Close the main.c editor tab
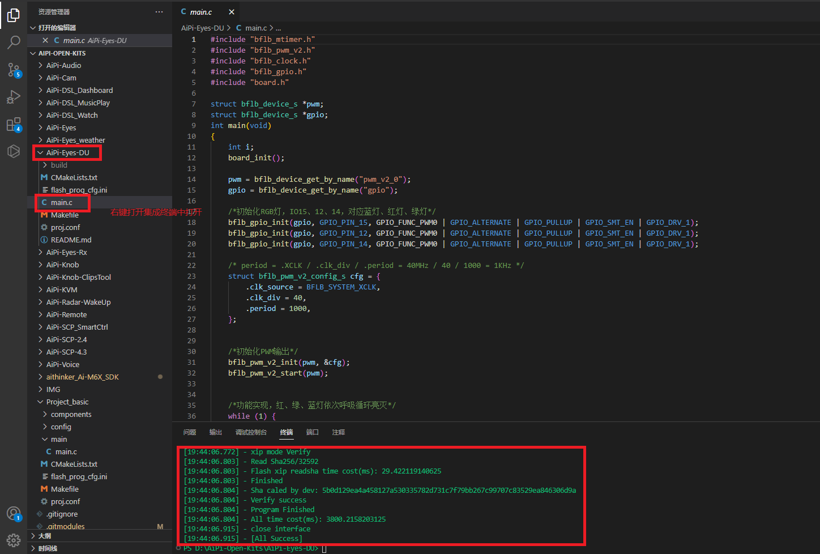This screenshot has width=820, height=554. point(232,12)
